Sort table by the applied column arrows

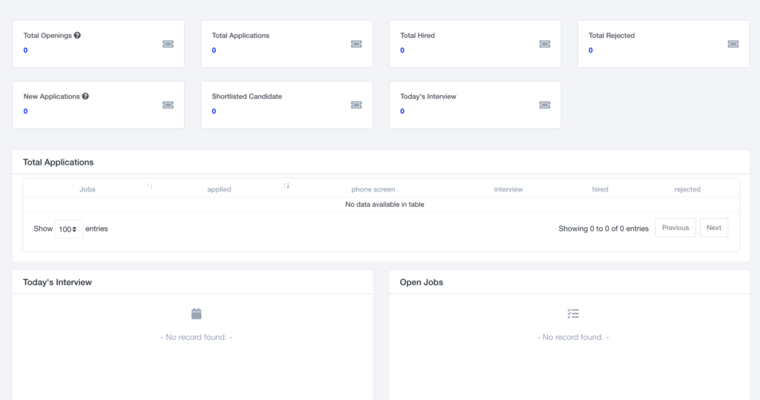pyautogui.click(x=286, y=186)
